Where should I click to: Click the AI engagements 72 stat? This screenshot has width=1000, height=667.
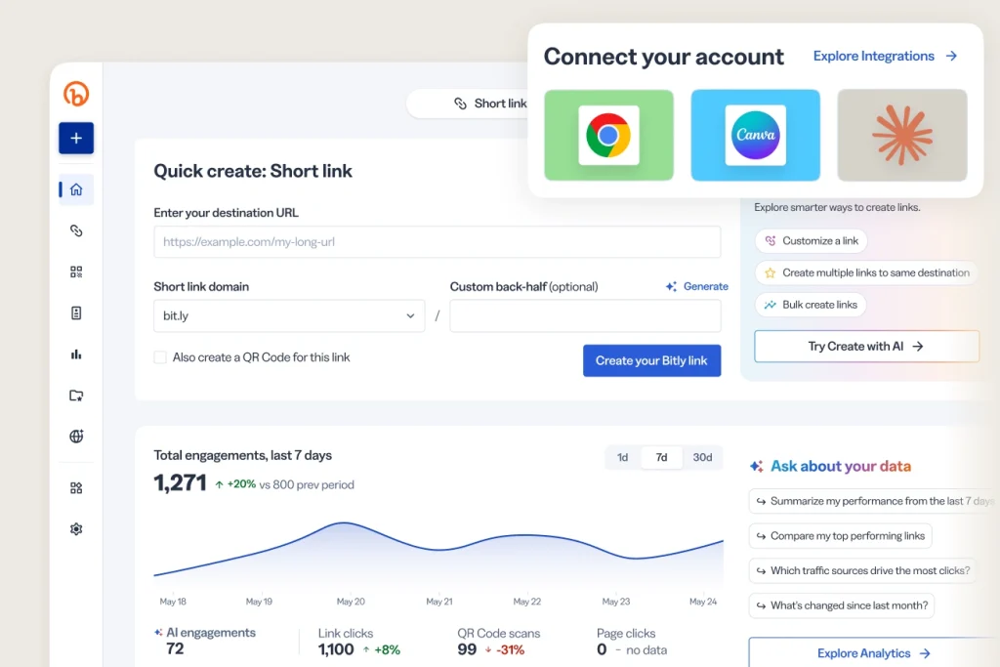click(205, 641)
